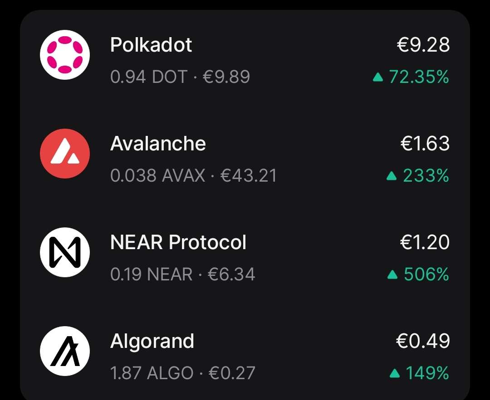The height and width of the screenshot is (400, 490).
Task: Tap green up arrow beside 506%
Action: pyautogui.click(x=392, y=275)
